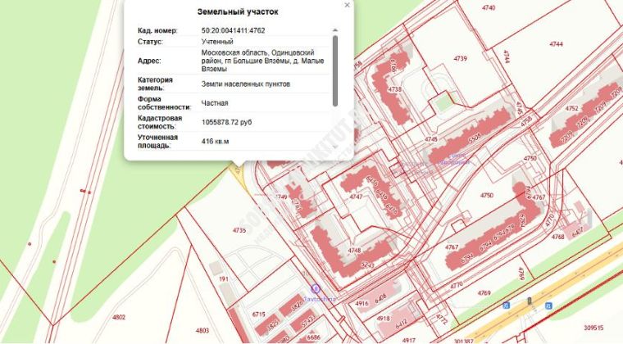623x344 pixels.
Task: Click the Земельный участок popup title
Action: [x=238, y=12]
